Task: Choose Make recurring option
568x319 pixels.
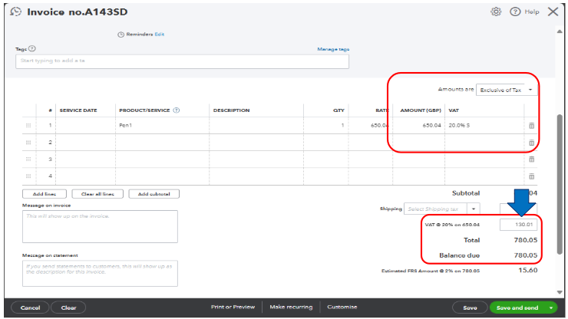Action: click(x=291, y=307)
